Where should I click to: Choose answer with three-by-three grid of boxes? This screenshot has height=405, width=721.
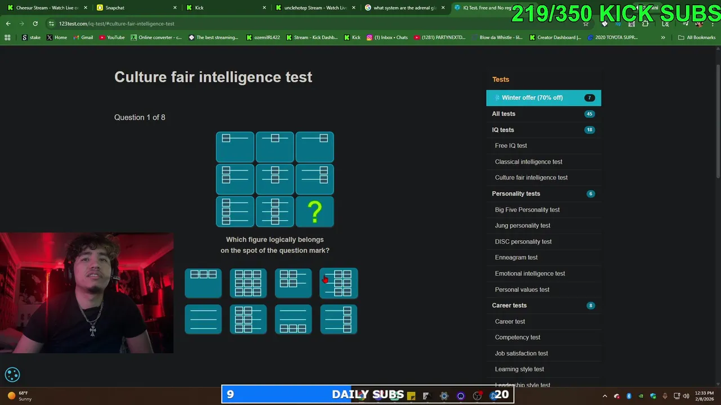[248, 283]
